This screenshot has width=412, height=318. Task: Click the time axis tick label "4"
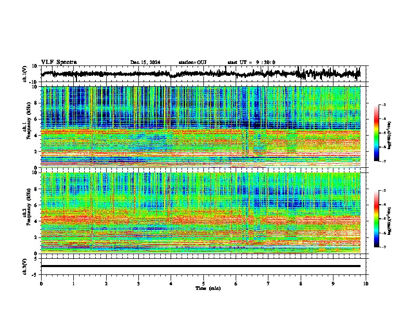(x=171, y=284)
